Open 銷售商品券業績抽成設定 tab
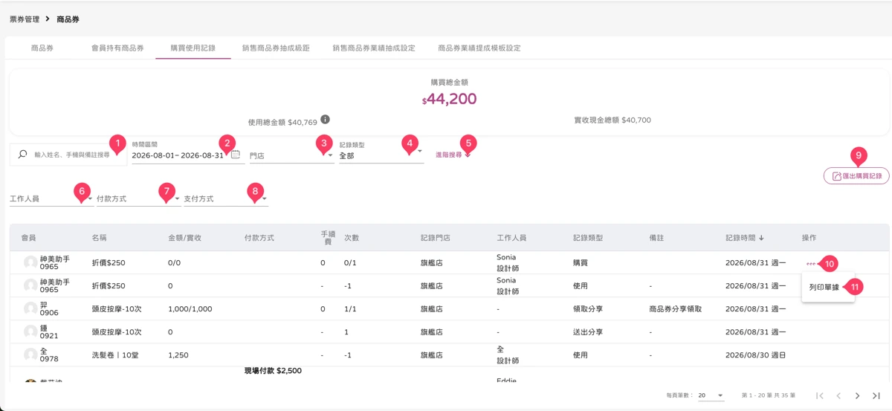The image size is (892, 411). [x=374, y=48]
